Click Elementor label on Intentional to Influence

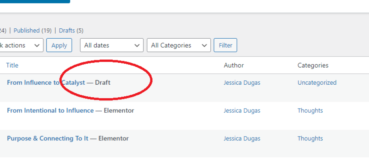pyautogui.click(x=119, y=110)
